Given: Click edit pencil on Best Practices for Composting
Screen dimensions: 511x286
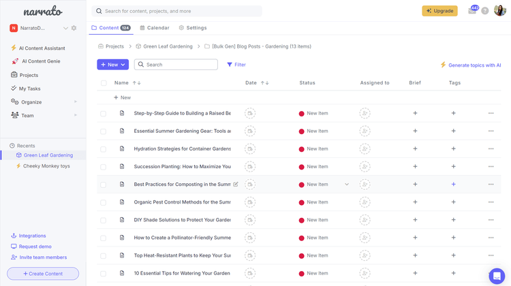Looking at the screenshot, I should [x=235, y=184].
